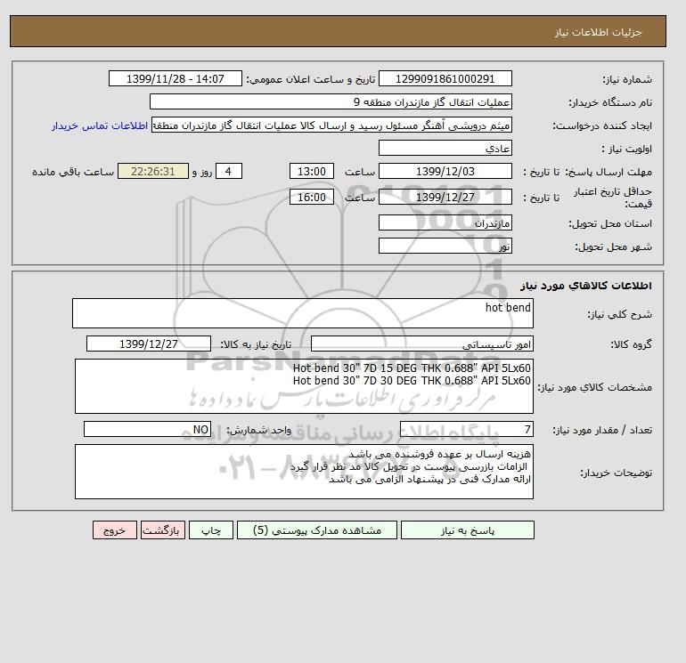Click the label 'شهر محل تحویل:'

[x=613, y=247]
